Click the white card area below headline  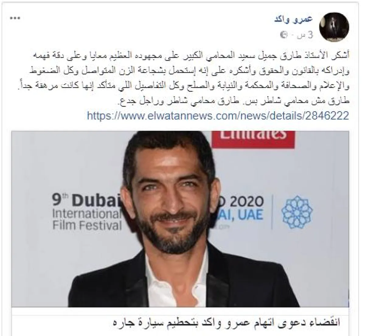tap(181, 333)
